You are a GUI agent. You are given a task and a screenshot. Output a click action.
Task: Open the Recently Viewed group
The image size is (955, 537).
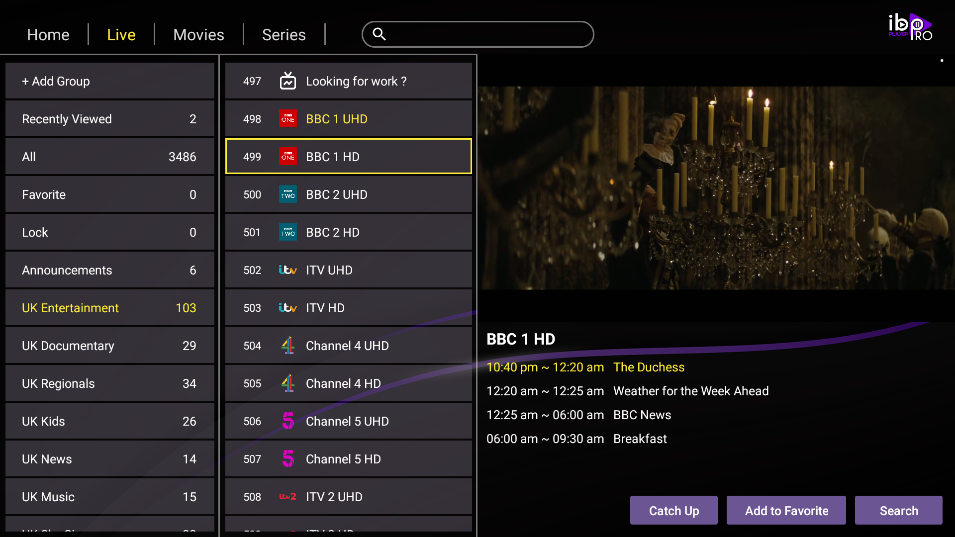click(110, 119)
